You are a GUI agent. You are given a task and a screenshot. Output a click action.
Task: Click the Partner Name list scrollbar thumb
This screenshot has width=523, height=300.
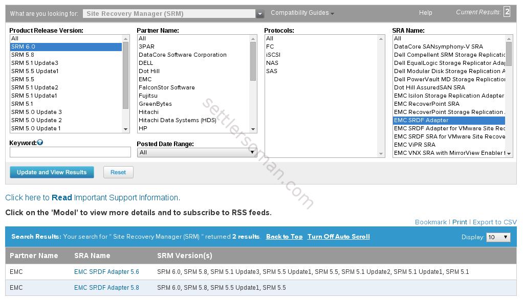(x=253, y=61)
